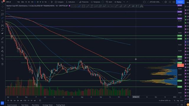Toggle hide all drawings eye icon
189x106 pixels.
pyautogui.click(x=2, y=59)
